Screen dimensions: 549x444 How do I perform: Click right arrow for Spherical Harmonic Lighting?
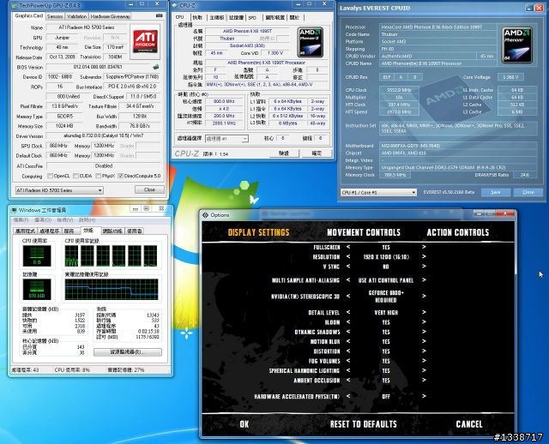coord(424,370)
